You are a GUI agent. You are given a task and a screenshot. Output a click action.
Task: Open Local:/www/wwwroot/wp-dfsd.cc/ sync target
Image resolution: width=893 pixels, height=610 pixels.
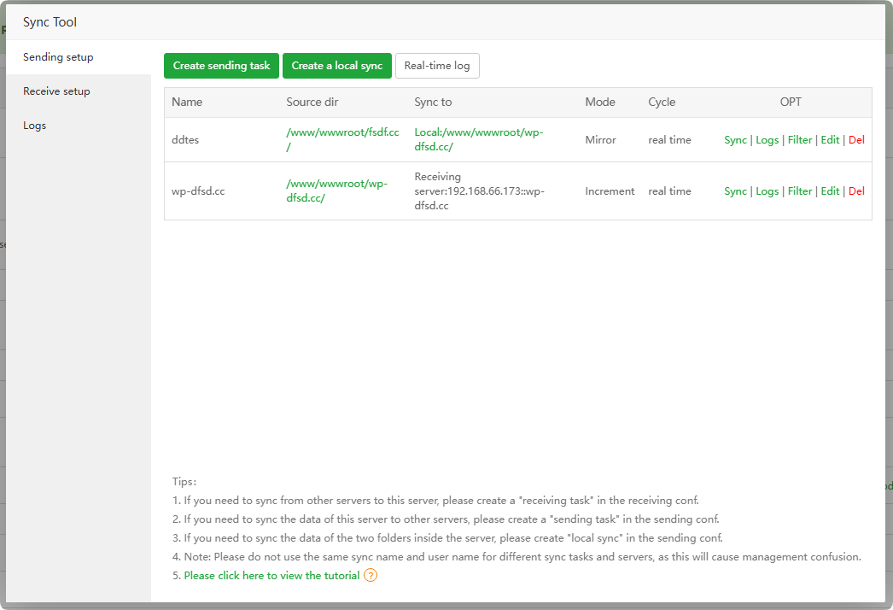478,139
